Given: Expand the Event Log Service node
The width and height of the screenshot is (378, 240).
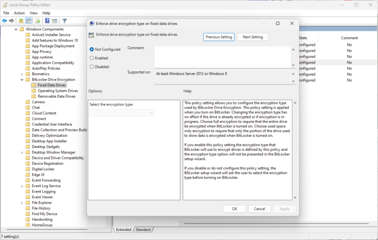Looking at the screenshot, I should pos(22,186).
